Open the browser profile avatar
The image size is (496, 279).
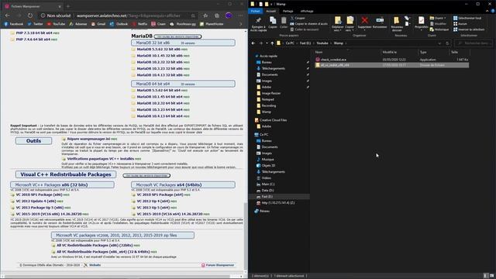tap(229, 15)
